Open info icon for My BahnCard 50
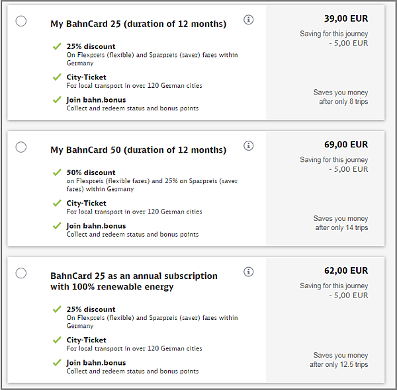 pos(249,145)
